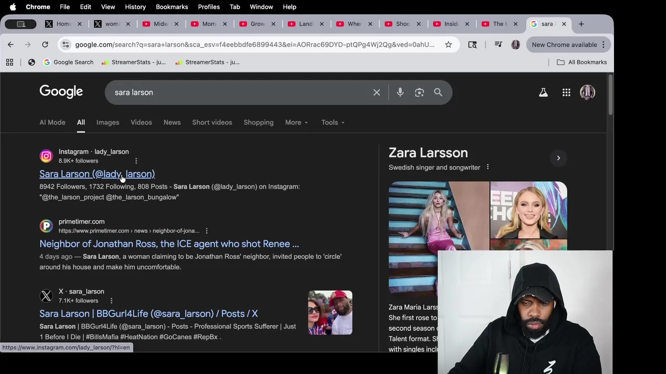Viewport: 666px width, 374px height.
Task: Open the X result favicon
Action: (x=46, y=296)
